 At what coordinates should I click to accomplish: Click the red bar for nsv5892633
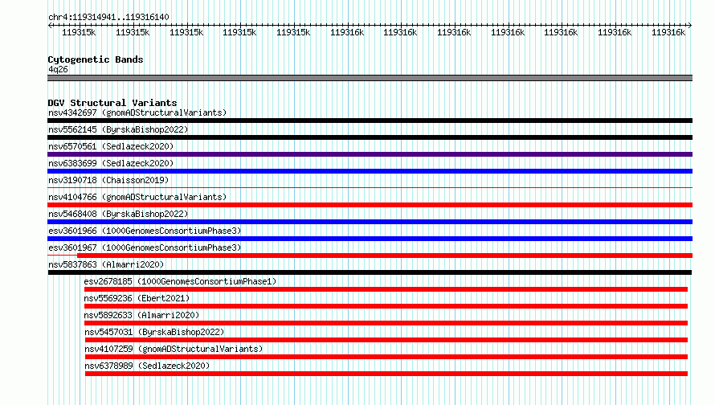(x=386, y=323)
